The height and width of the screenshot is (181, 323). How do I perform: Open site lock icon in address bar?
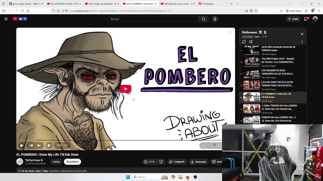(x=58, y=11)
